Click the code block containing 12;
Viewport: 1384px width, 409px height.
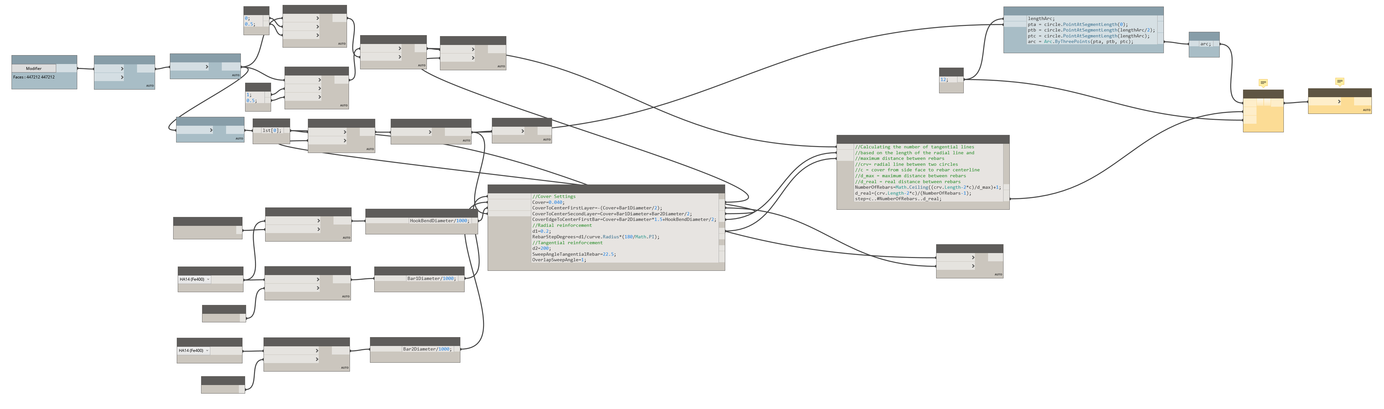click(x=944, y=79)
